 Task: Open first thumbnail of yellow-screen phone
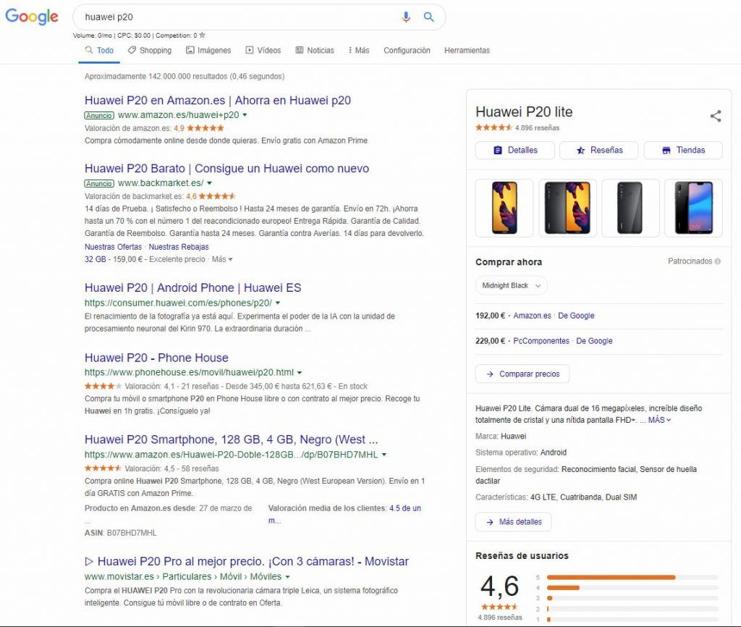pos(504,208)
